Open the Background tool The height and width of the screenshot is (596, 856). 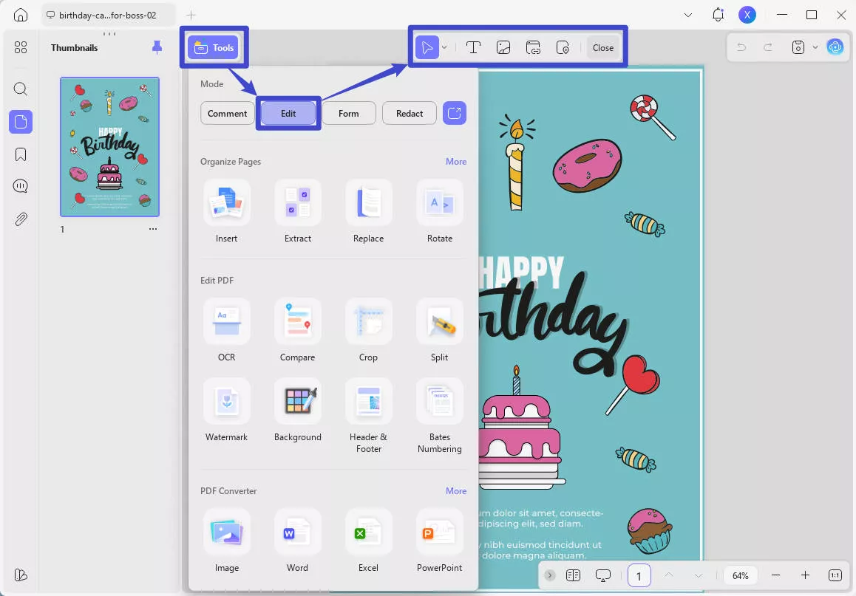point(297,402)
